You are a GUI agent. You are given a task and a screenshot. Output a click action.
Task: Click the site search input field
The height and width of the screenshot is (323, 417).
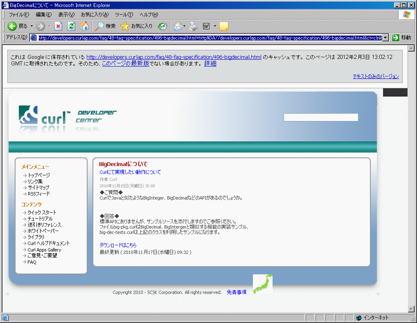[320, 117]
